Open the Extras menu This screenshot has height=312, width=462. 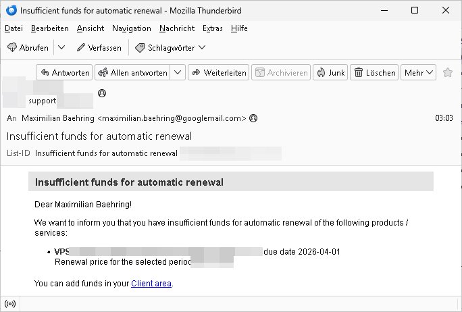(x=213, y=28)
